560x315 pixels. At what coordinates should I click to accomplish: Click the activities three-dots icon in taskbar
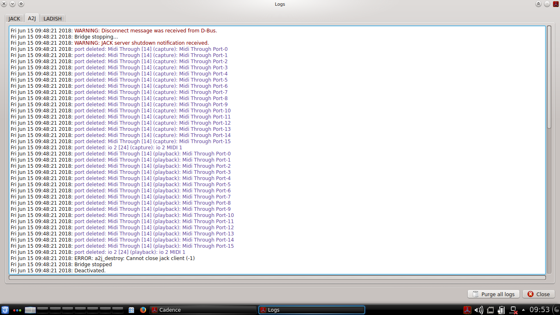click(17, 310)
